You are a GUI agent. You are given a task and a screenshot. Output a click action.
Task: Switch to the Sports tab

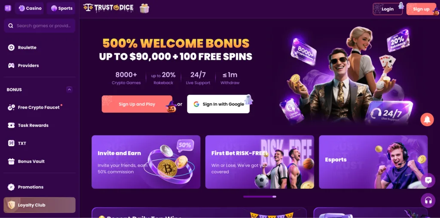(61, 9)
